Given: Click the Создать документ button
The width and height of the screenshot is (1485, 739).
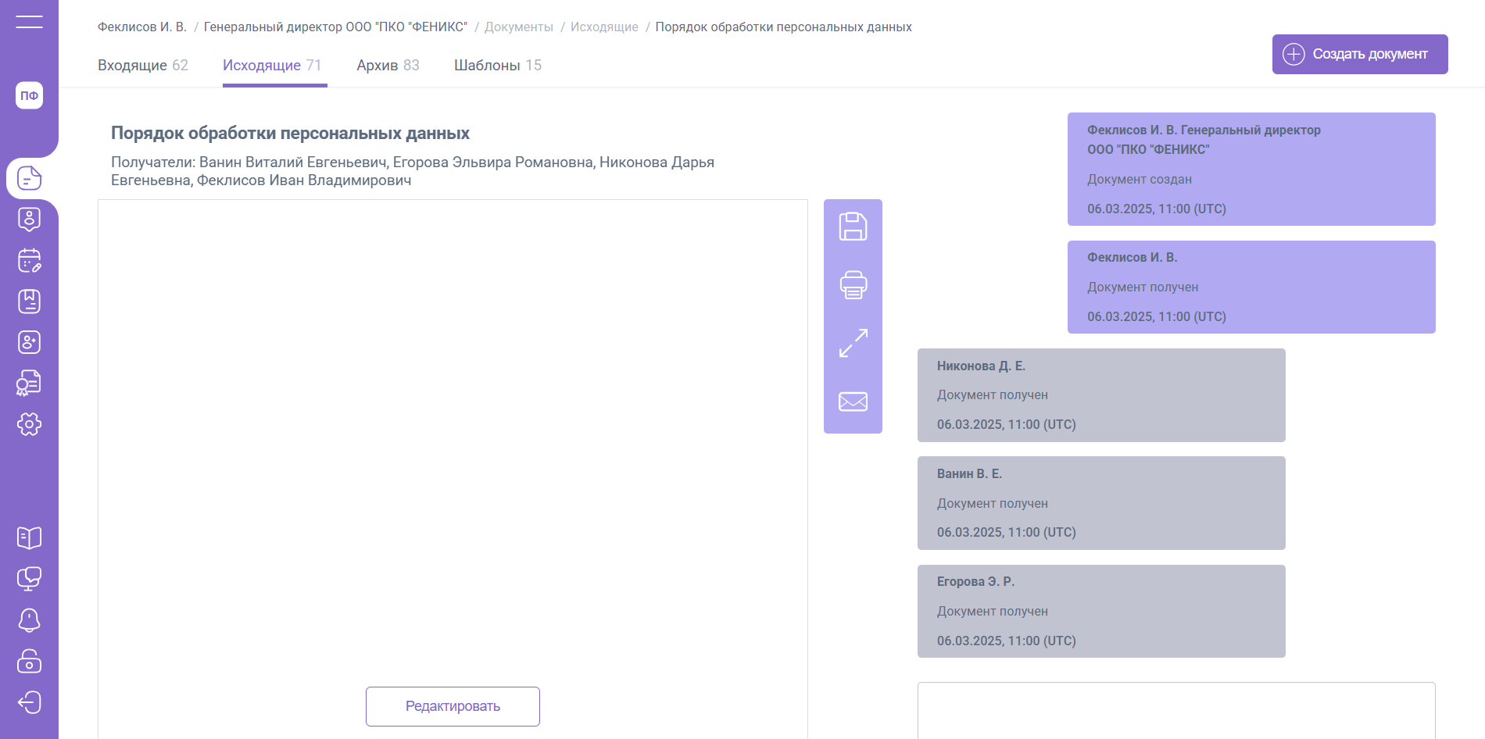Looking at the screenshot, I should [x=1359, y=54].
